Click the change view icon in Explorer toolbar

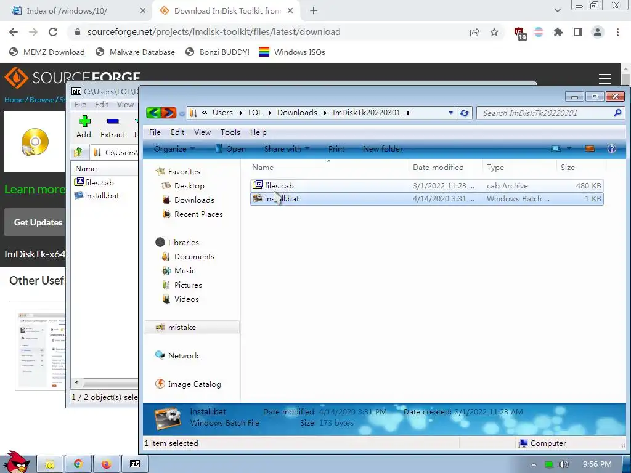[x=556, y=149]
